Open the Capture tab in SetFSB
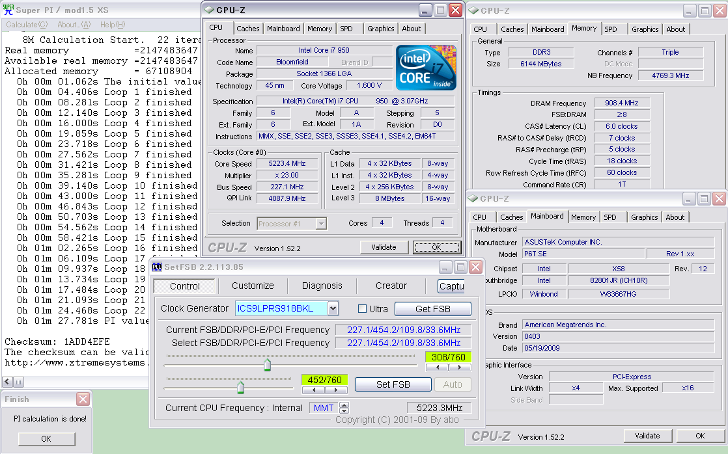 click(x=451, y=286)
